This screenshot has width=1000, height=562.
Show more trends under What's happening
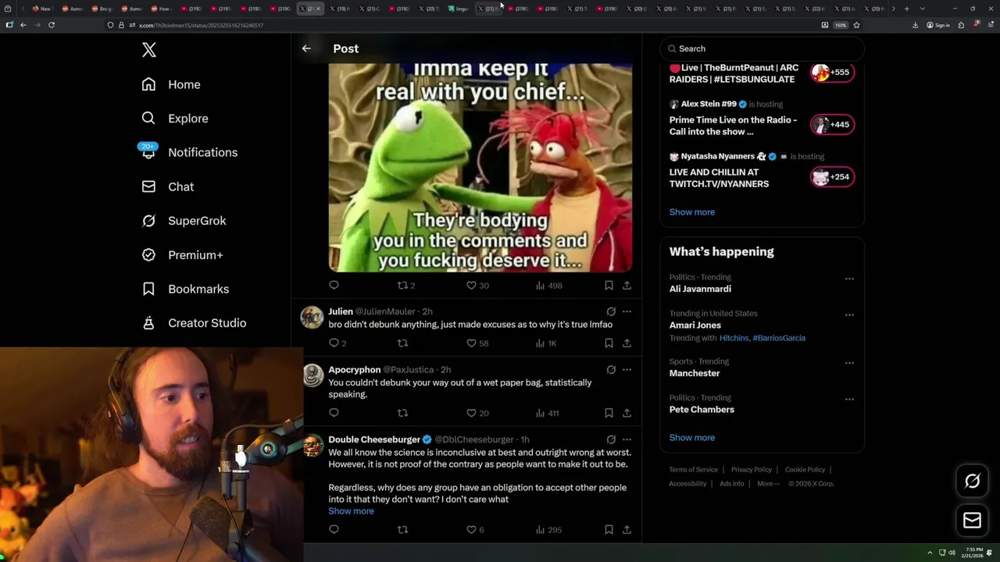[691, 437]
